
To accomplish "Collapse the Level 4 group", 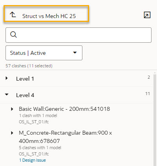I will pyautogui.click(x=7, y=94).
